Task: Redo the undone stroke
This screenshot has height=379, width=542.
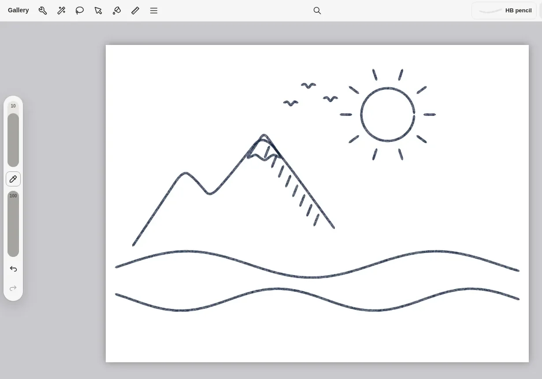Action: click(13, 288)
